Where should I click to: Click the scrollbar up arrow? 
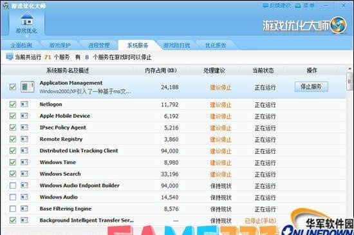point(349,69)
